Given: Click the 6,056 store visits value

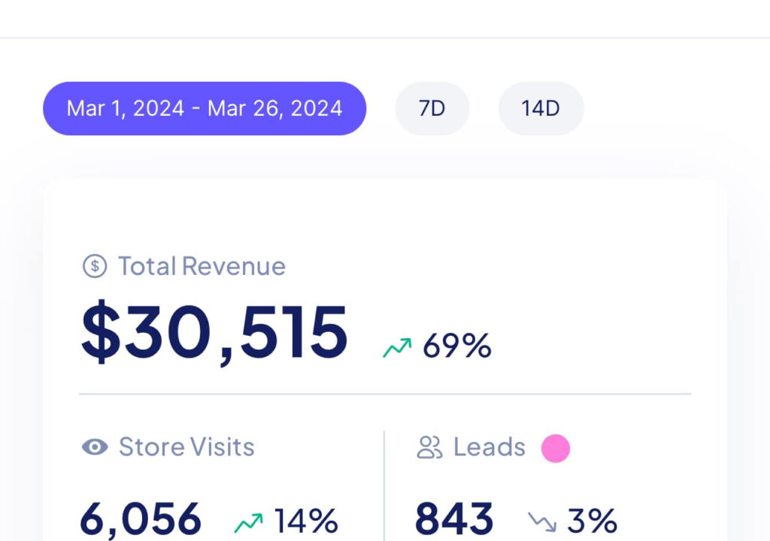Looking at the screenshot, I should click(141, 519).
